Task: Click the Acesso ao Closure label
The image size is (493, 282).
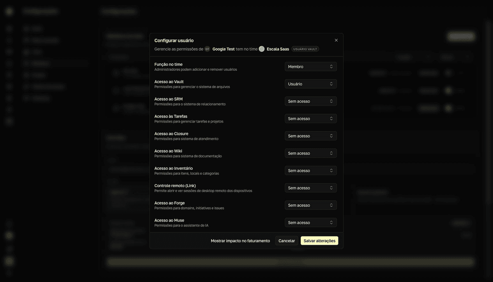Action: pyautogui.click(x=171, y=134)
